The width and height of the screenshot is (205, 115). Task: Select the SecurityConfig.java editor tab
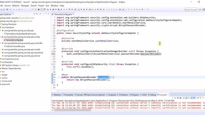pos(63,14)
